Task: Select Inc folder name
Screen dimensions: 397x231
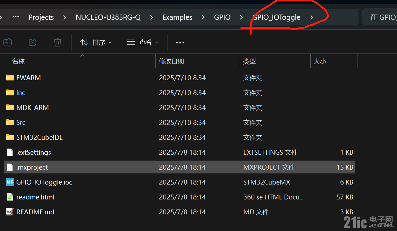Action: [21, 93]
